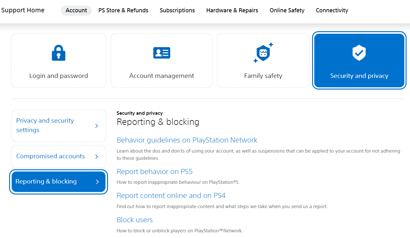Screen dimensions: 410x238
Task: Select the Family safety shield icon
Action: pos(263,53)
